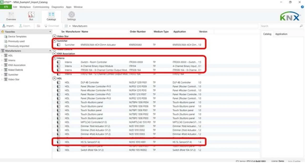Viewport: 305px width, 163px height.
Task: Click device icon of DLP 48 Controller
Action: tap(58, 82)
